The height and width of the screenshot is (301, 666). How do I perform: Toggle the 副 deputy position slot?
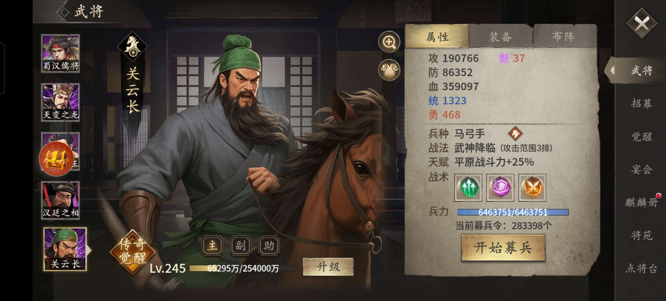(240, 246)
